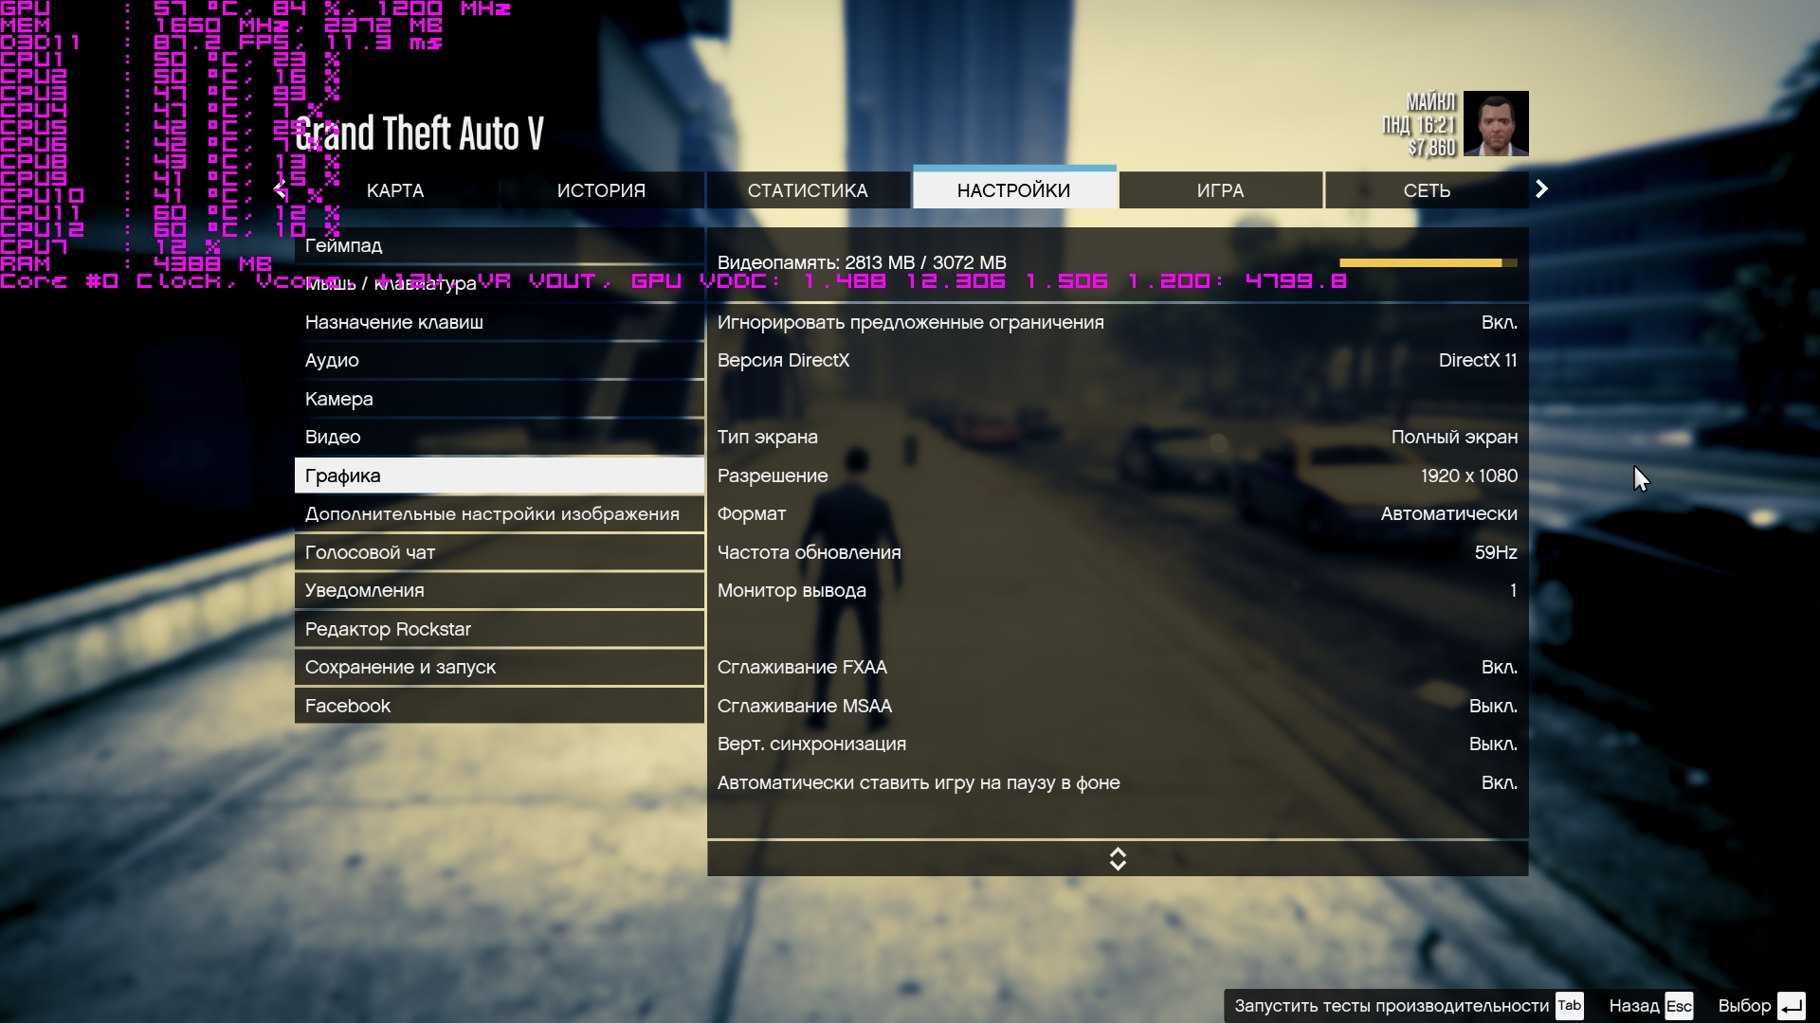Click the Esc key back icon

1679,1006
